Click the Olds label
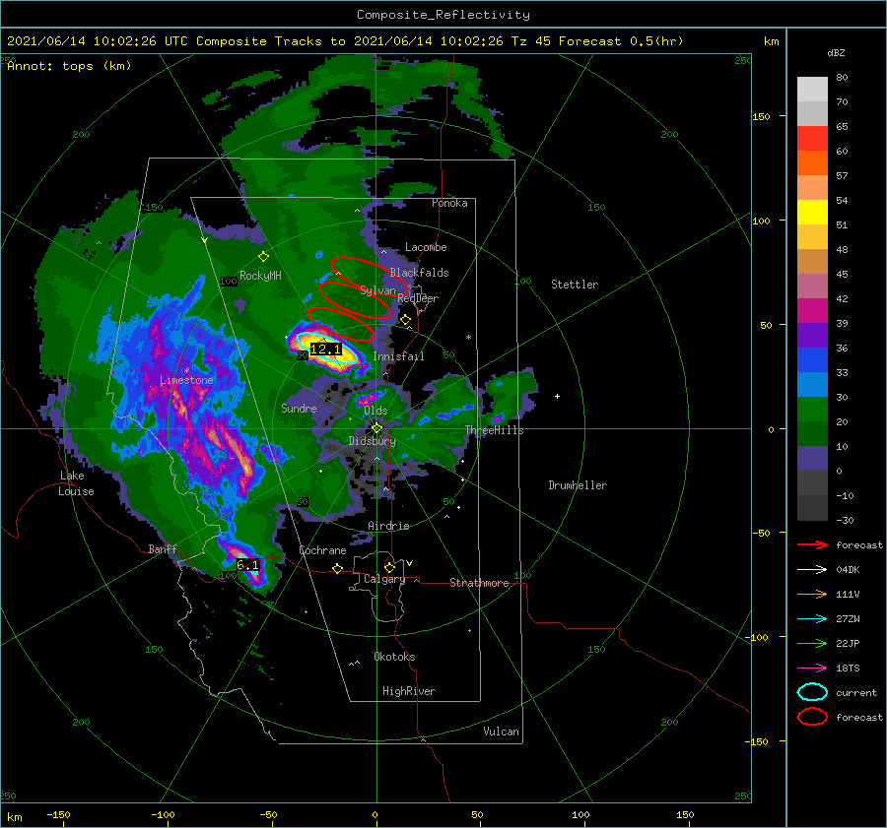887x828 pixels. [375, 411]
